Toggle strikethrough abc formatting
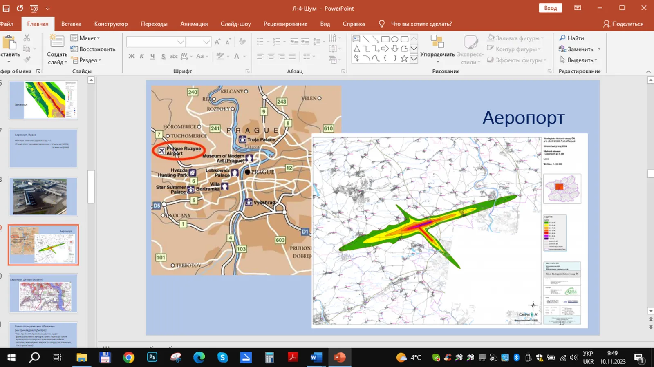 pyautogui.click(x=174, y=56)
